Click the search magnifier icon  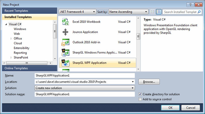tap(199, 12)
